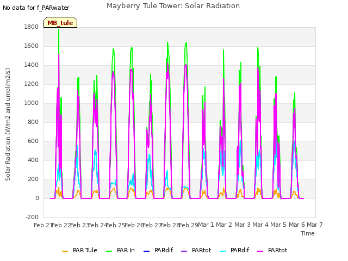The image size is (348, 261).
Task: Click the Feb 22 x-axis date label
Action: pyautogui.click(x=61, y=225)
